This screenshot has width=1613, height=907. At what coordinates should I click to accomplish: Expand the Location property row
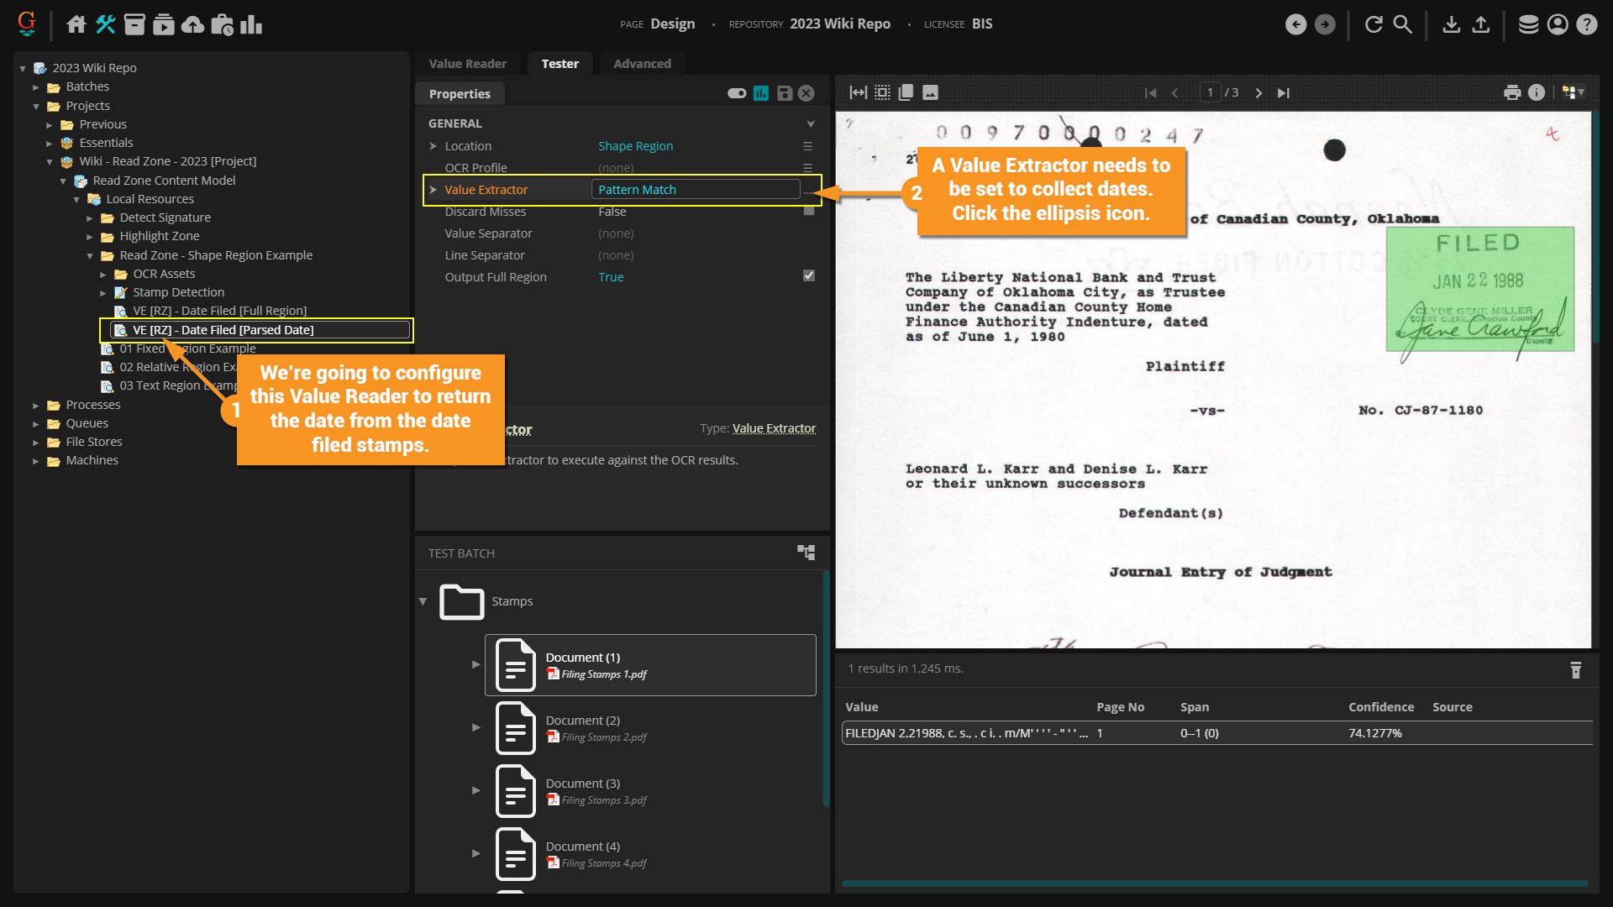pyautogui.click(x=433, y=146)
